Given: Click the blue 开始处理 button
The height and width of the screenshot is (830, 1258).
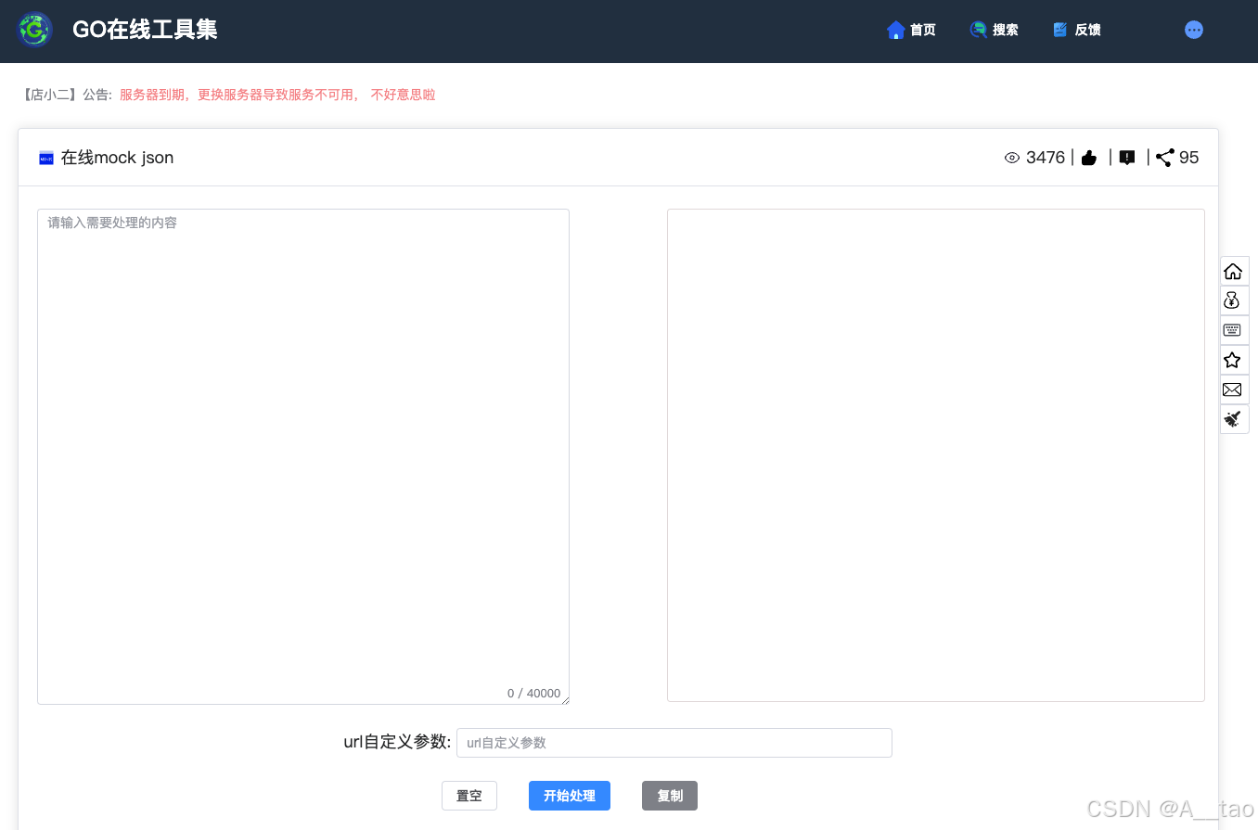Looking at the screenshot, I should tap(570, 796).
